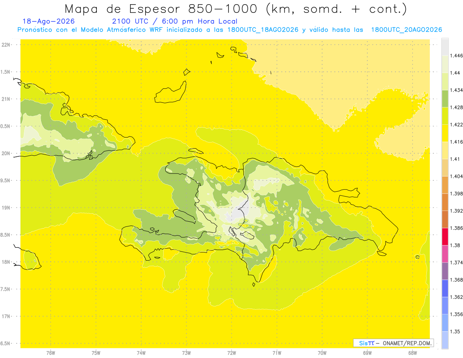Click the legend value '1.362'
Viewport: 463px width, 358px height.
[456, 297]
